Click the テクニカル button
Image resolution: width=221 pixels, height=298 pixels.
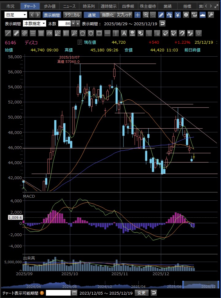[72, 15]
